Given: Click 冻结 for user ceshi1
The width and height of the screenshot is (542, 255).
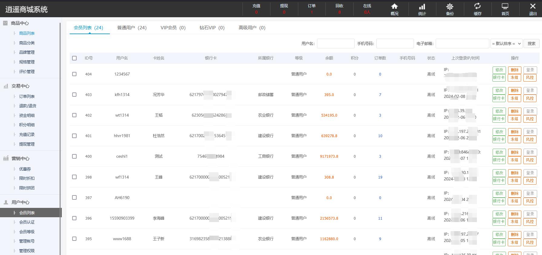Looking at the screenshot, I should click(x=514, y=160).
